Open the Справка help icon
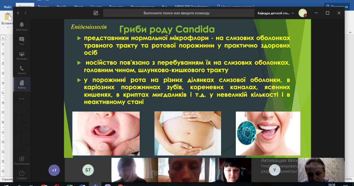This screenshot has width=354, height=186. pyautogui.click(x=22, y=175)
